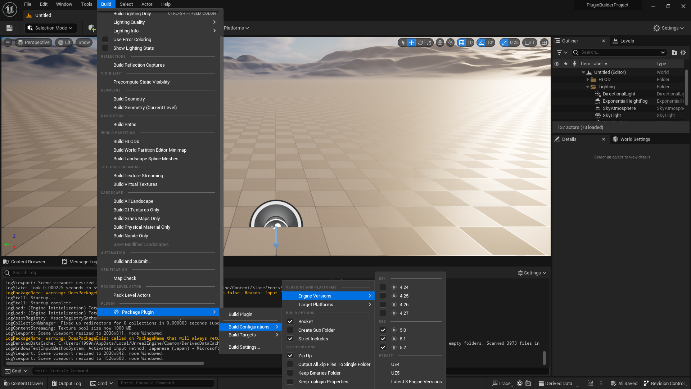The image size is (691, 389).
Task: Open the Selection Mode dropdown
Action: click(50, 28)
